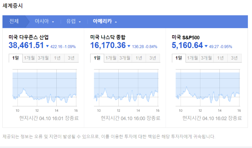Click S&P500 change 49.27 -0.95%
The width and height of the screenshot is (252, 148).
220,47
